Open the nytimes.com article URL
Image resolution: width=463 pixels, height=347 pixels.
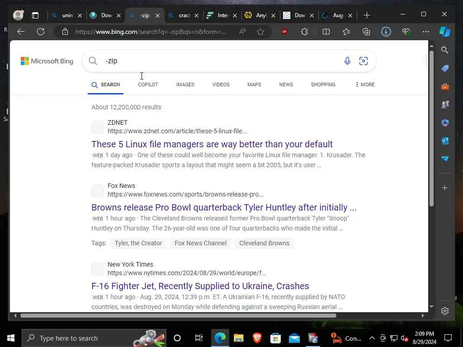coord(187,273)
